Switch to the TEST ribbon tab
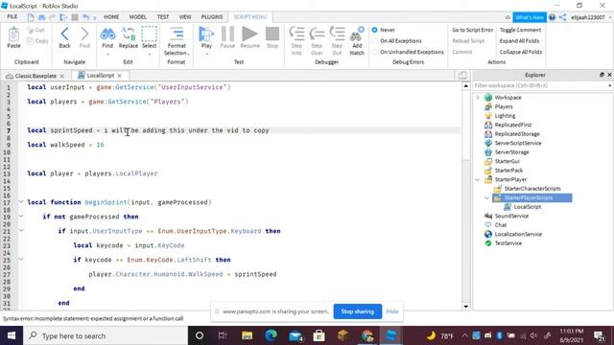The height and width of the screenshot is (345, 614). [x=163, y=17]
